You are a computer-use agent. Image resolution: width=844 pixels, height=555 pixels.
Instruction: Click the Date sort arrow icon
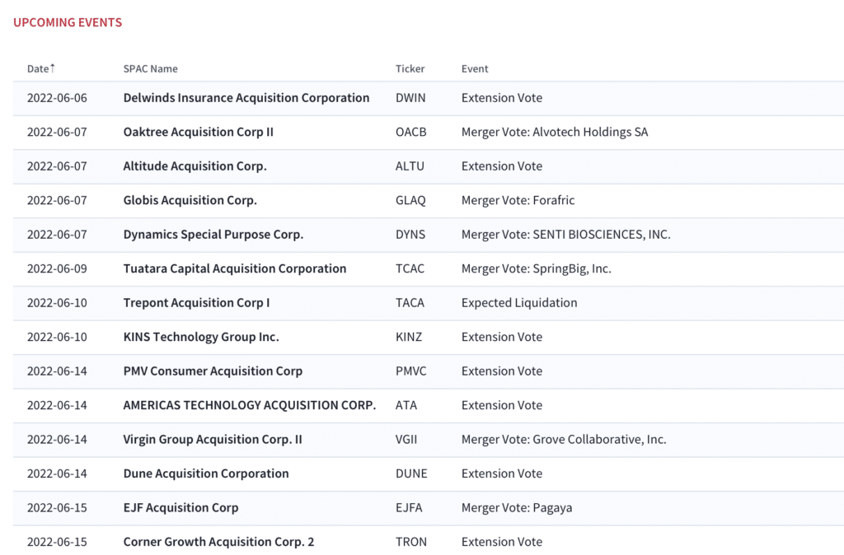[52, 68]
